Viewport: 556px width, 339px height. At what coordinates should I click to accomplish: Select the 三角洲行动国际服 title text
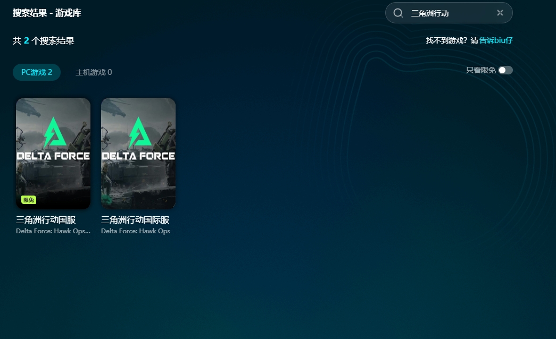point(135,220)
